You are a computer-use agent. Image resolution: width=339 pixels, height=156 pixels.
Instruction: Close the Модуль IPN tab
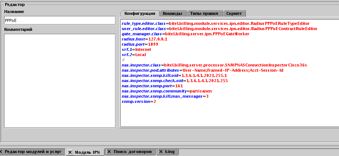(x=70, y=152)
